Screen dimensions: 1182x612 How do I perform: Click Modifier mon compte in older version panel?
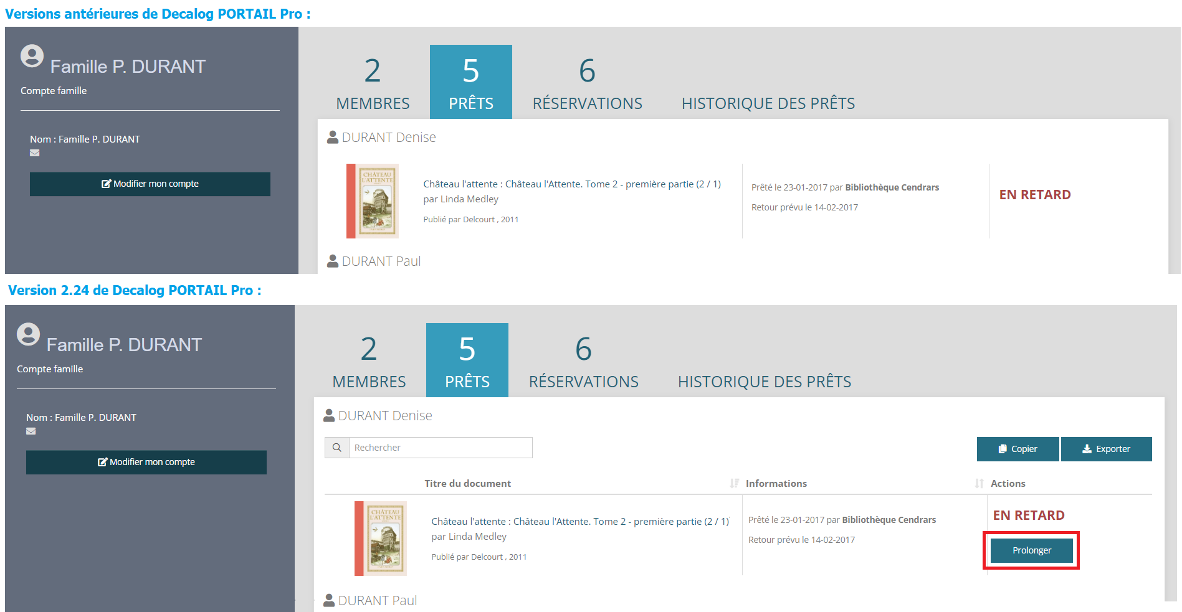(150, 184)
